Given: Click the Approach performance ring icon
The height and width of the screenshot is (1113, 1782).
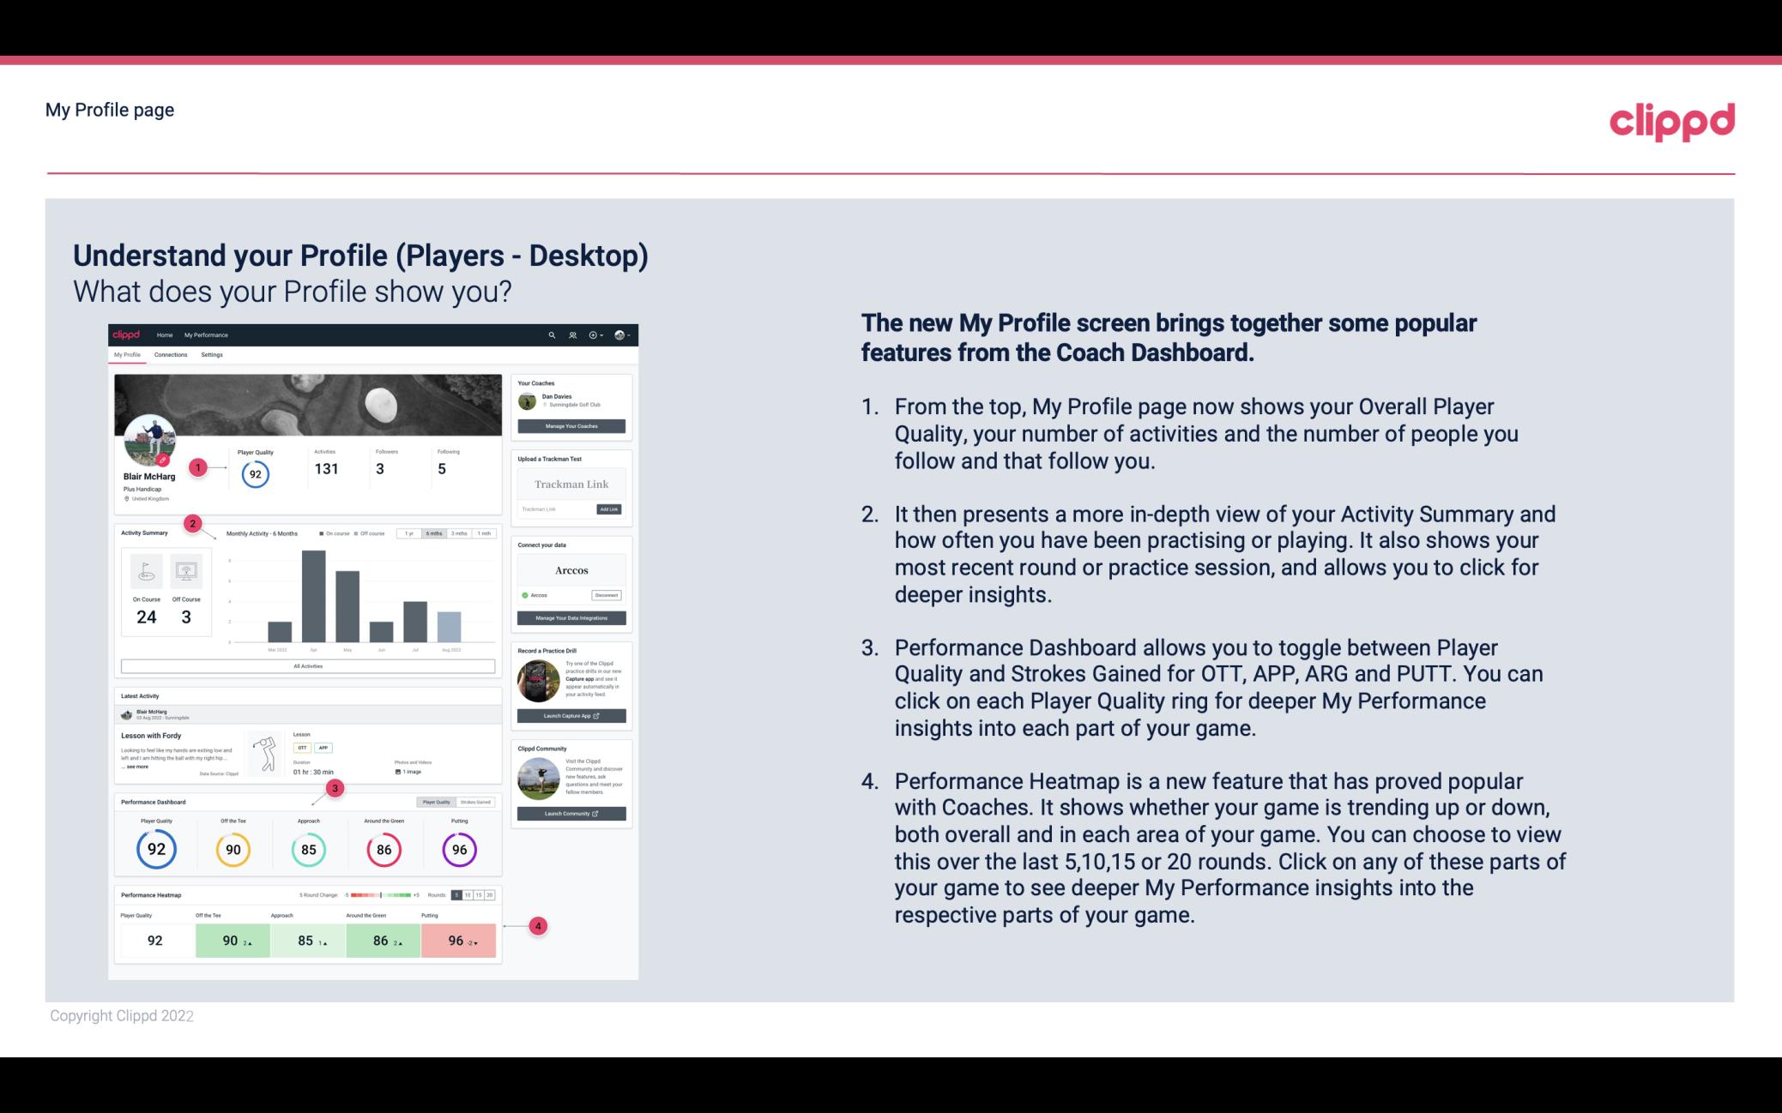Looking at the screenshot, I should pyautogui.click(x=308, y=849).
